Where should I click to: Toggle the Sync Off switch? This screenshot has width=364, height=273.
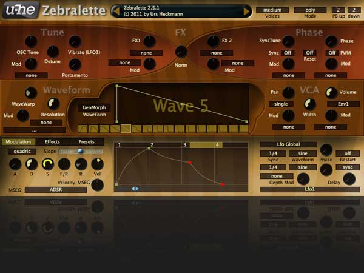(x=288, y=53)
